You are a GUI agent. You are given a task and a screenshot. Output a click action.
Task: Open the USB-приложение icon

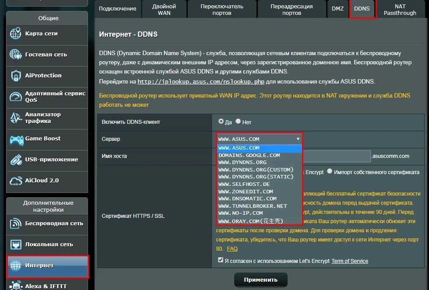[16, 160]
